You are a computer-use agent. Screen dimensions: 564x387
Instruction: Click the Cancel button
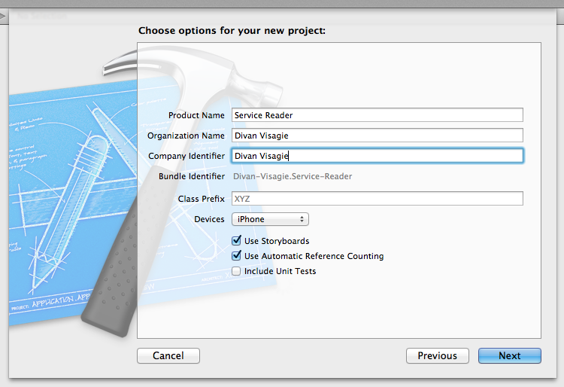click(x=168, y=355)
